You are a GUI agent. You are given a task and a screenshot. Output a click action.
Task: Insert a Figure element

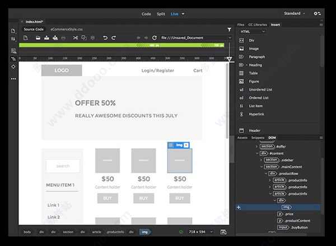pos(254,82)
